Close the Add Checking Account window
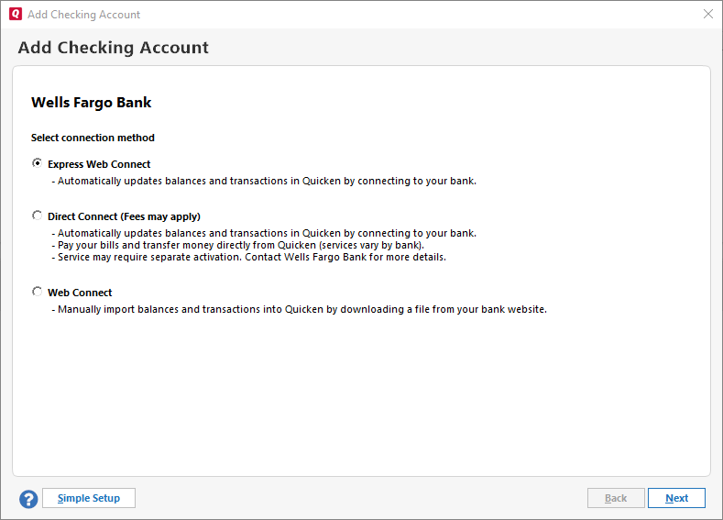The image size is (723, 520). pos(707,14)
